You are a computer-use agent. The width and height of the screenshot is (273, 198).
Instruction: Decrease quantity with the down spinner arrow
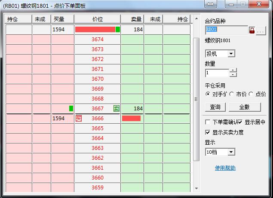point(233,75)
